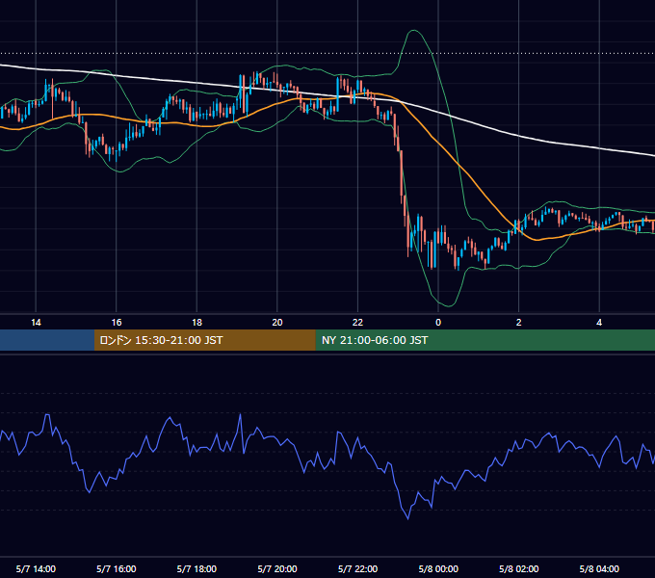Viewport: 655px width, 578px height.
Task: Click the 5/7 22:00 time label
Action: [357, 569]
